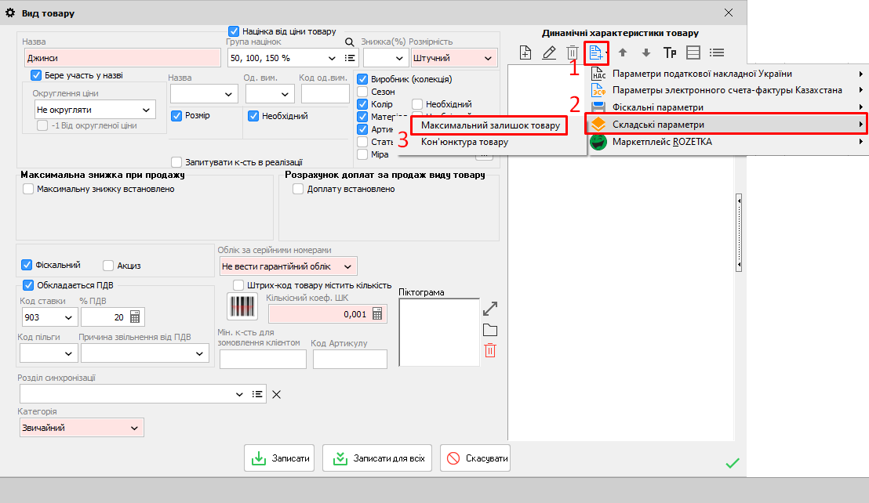
Task: Enable the Акциз checkbox
Action: [x=109, y=266]
